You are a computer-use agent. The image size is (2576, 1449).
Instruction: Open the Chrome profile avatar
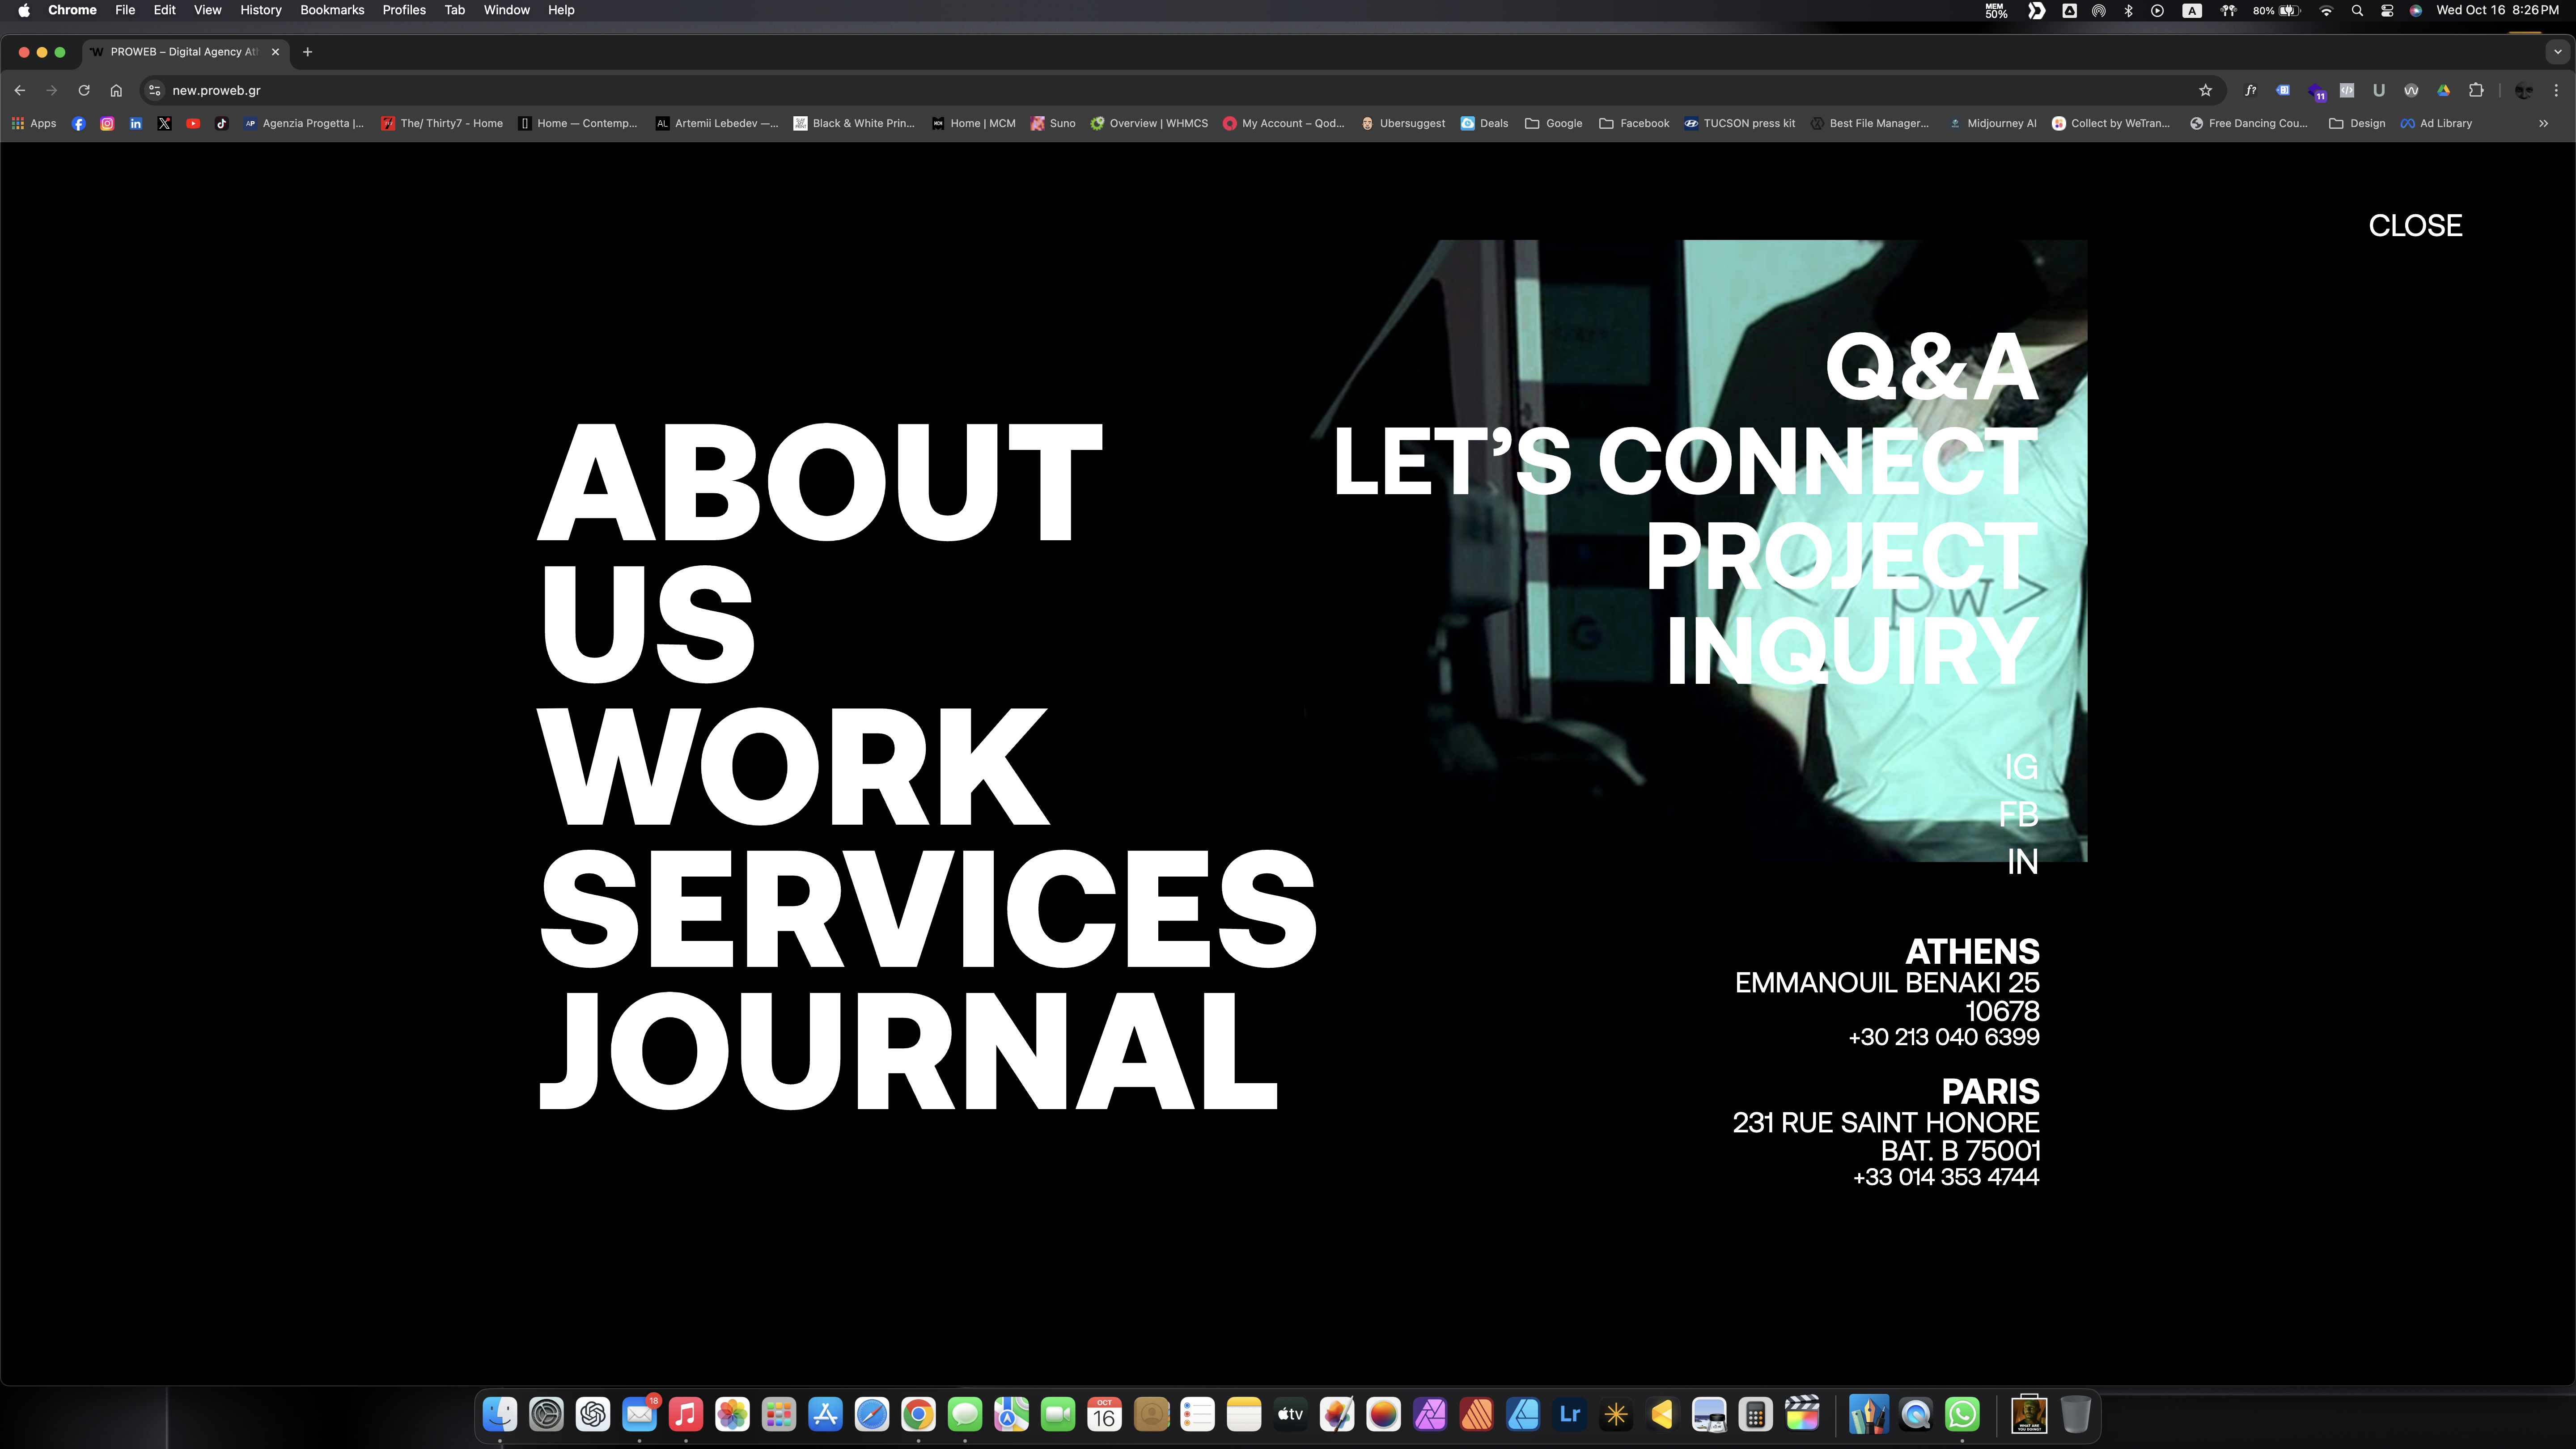click(x=2524, y=90)
